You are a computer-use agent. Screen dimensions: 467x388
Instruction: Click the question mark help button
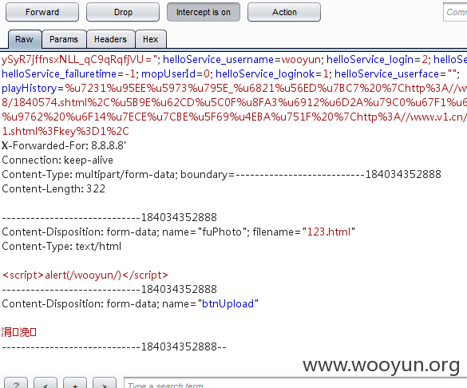tap(16, 383)
